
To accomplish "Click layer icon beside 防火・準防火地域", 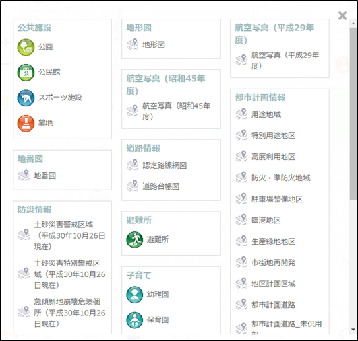I will click(x=241, y=177).
